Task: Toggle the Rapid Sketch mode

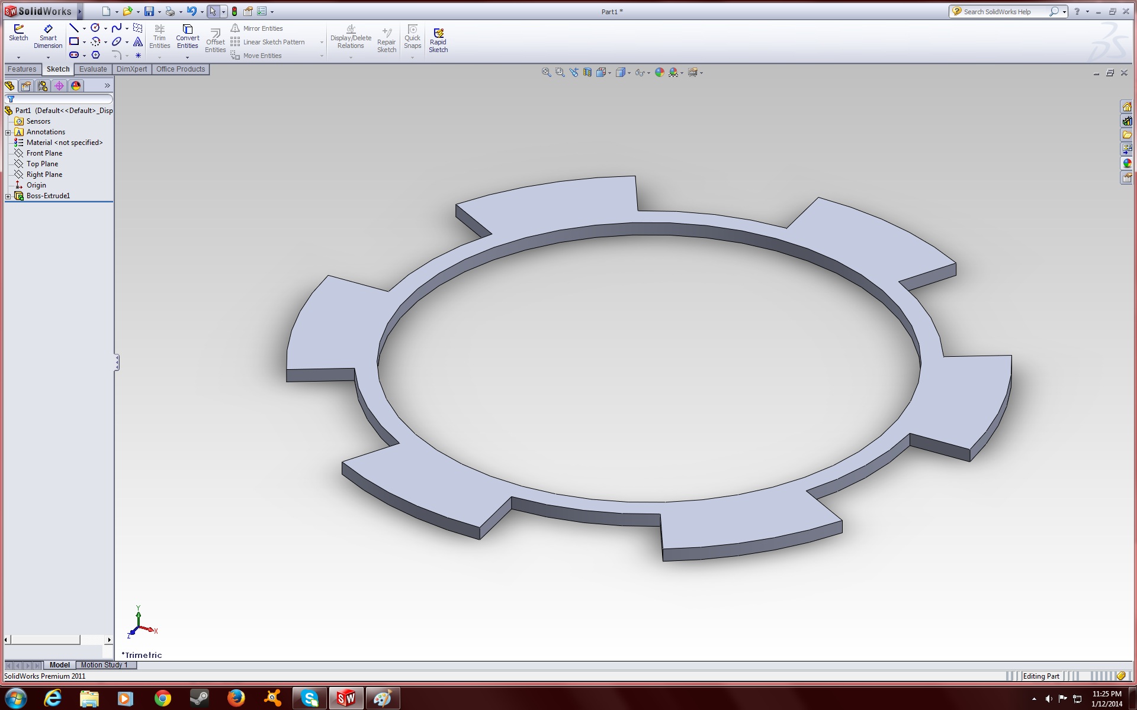Action: pyautogui.click(x=438, y=40)
